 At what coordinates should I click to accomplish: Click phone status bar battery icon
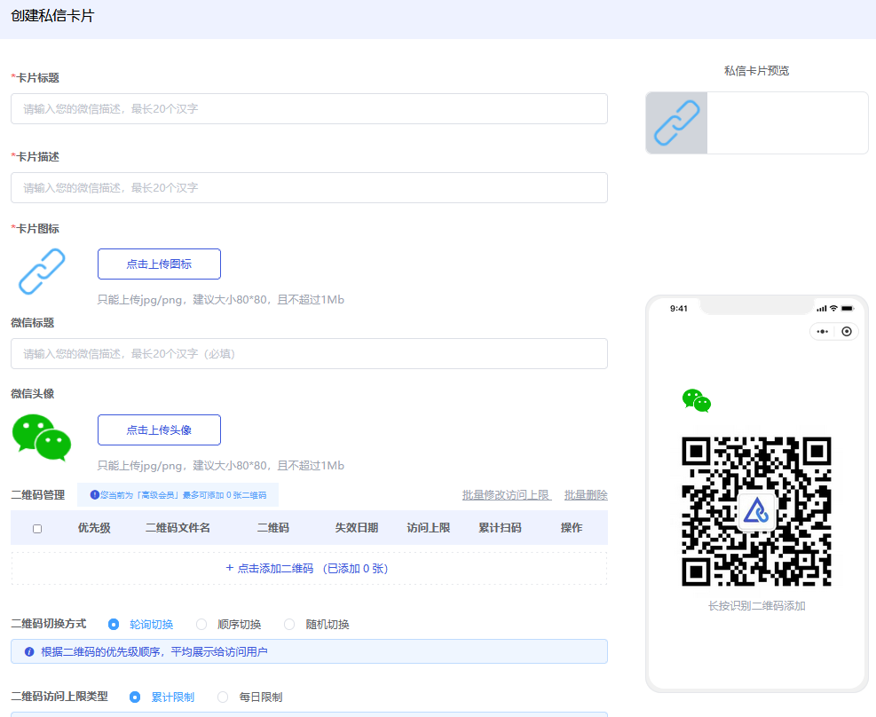tap(848, 308)
